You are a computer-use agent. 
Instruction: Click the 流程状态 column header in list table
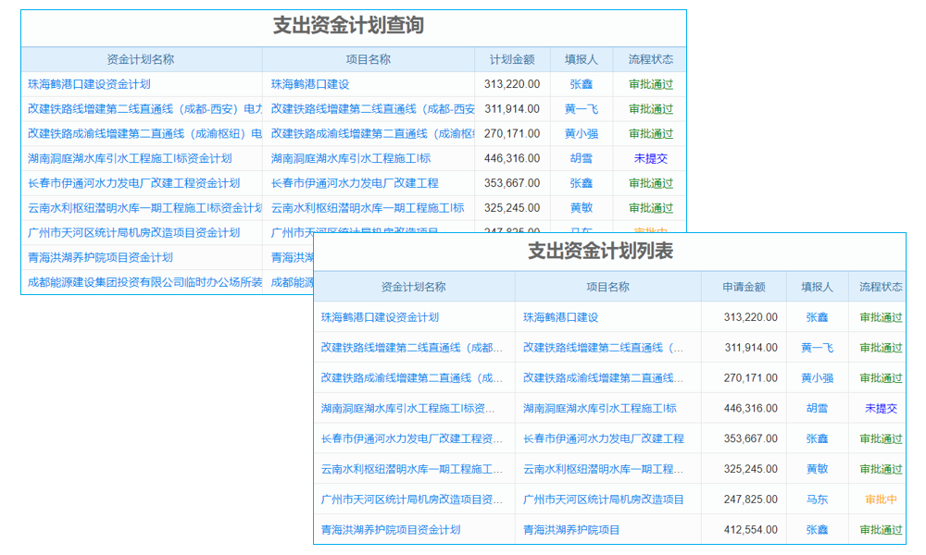[880, 287]
